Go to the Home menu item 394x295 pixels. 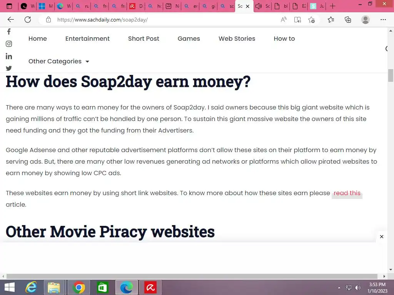coord(38,39)
